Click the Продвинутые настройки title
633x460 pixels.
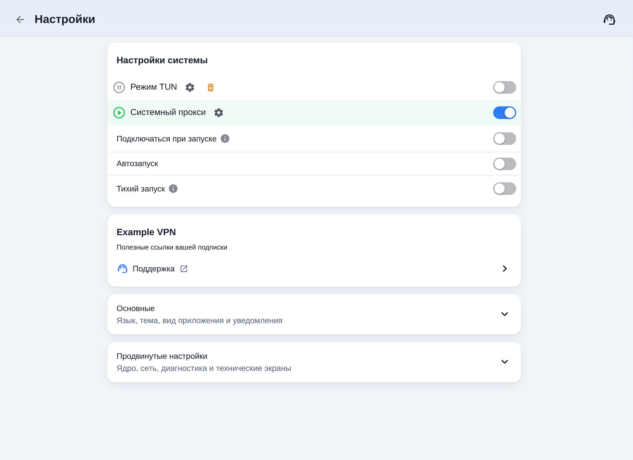(x=162, y=356)
